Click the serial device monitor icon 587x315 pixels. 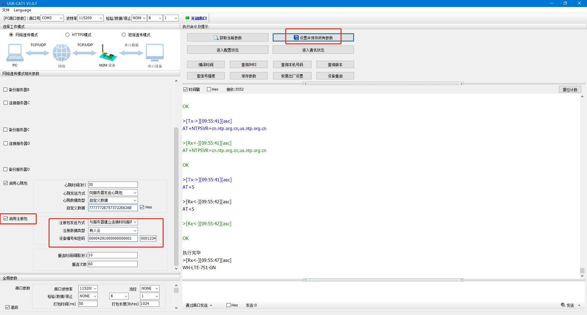[x=155, y=52]
